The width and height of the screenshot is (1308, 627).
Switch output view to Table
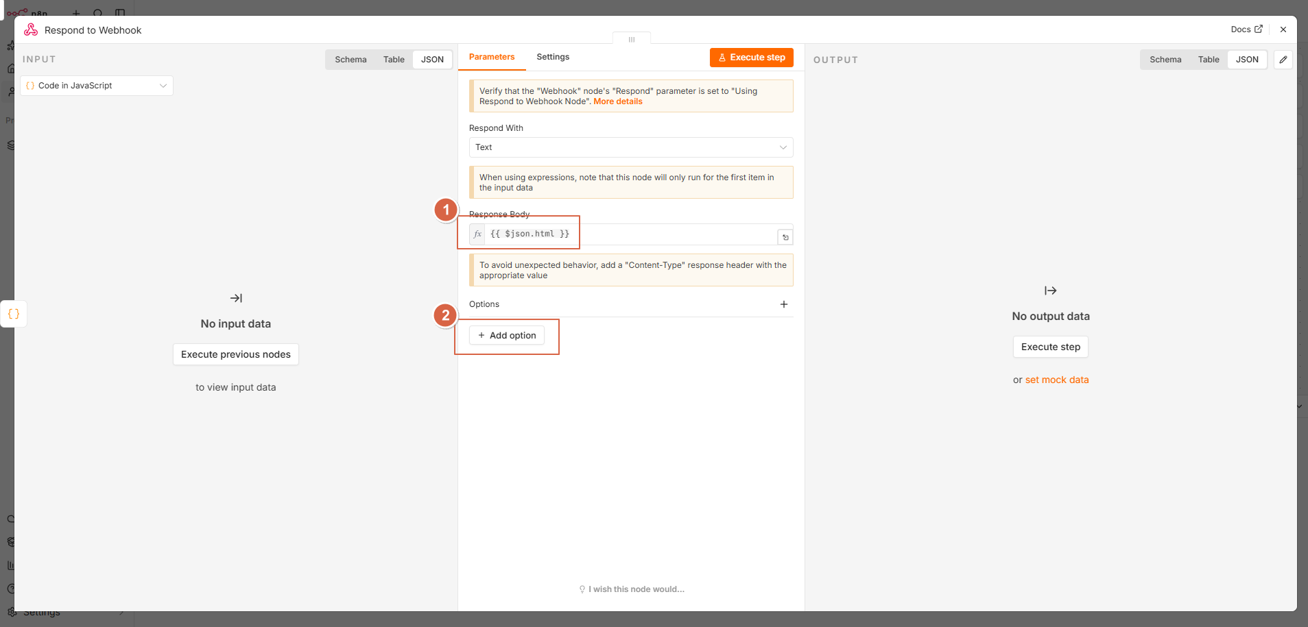[1209, 60]
